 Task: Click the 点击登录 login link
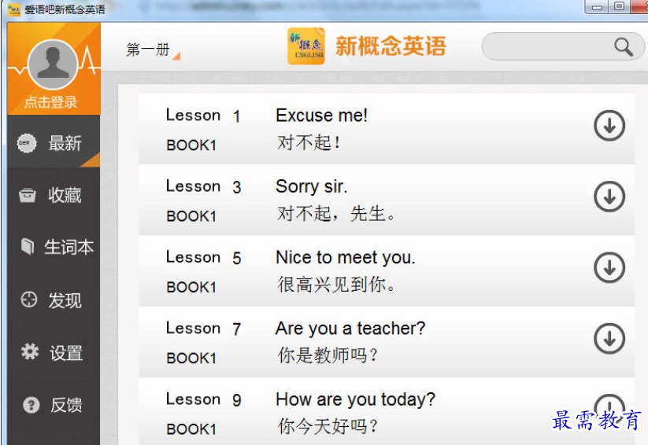tap(51, 102)
